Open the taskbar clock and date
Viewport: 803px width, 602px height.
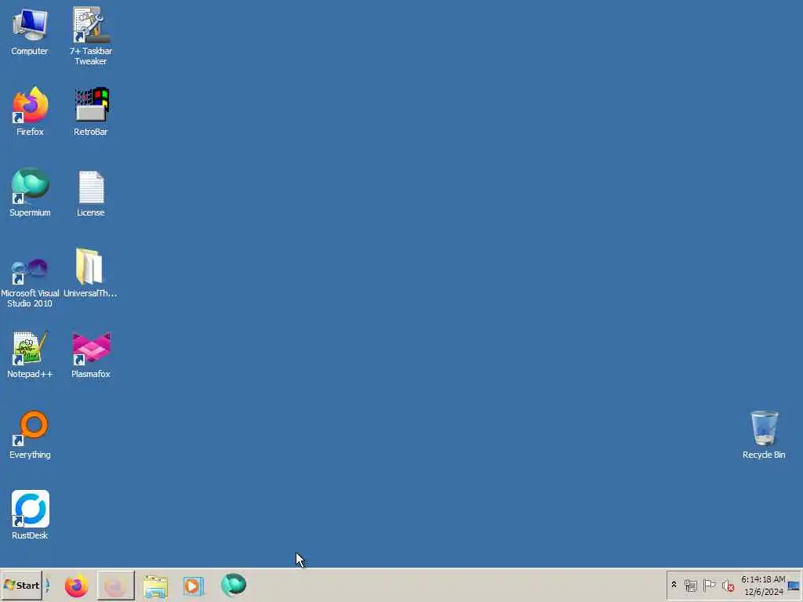point(763,586)
